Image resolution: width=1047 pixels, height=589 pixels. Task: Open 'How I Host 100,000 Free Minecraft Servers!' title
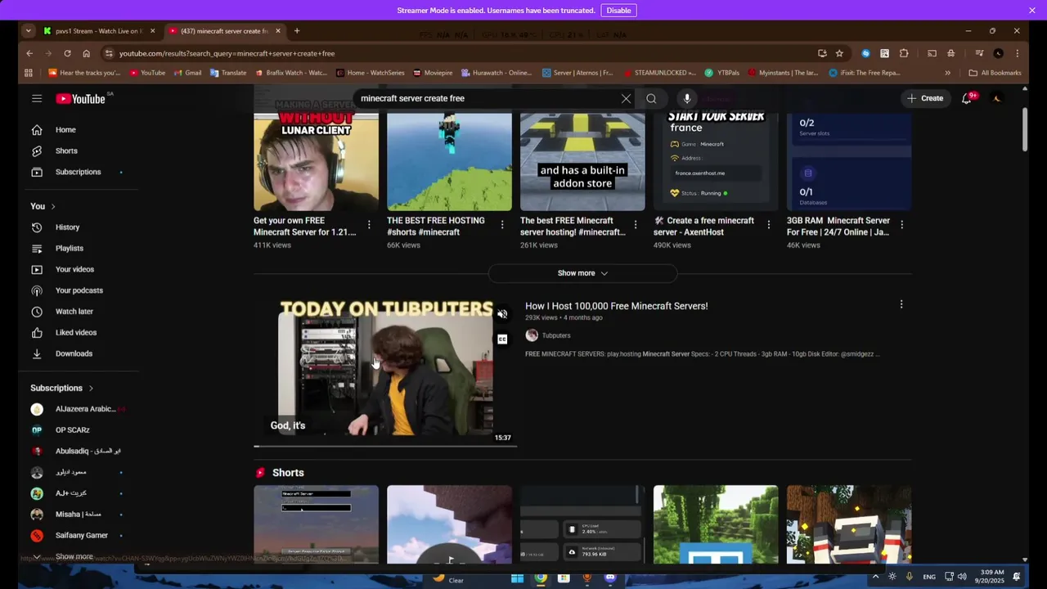[x=616, y=306]
